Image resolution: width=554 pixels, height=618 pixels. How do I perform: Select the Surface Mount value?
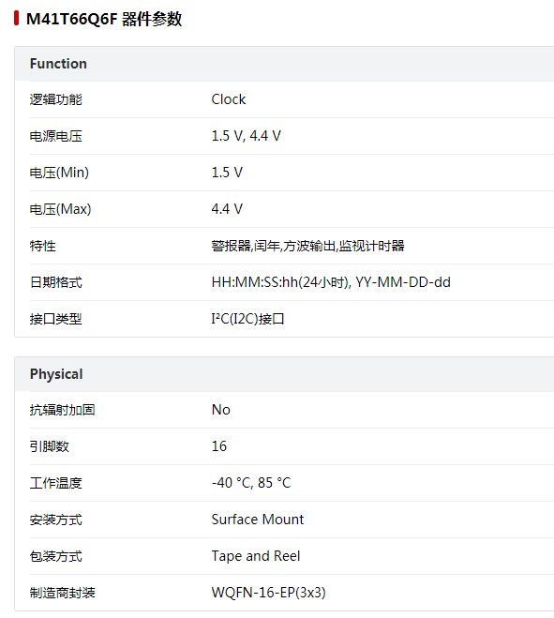258,520
